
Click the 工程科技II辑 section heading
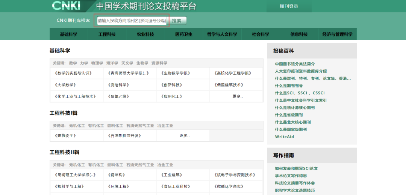[x=65, y=152]
